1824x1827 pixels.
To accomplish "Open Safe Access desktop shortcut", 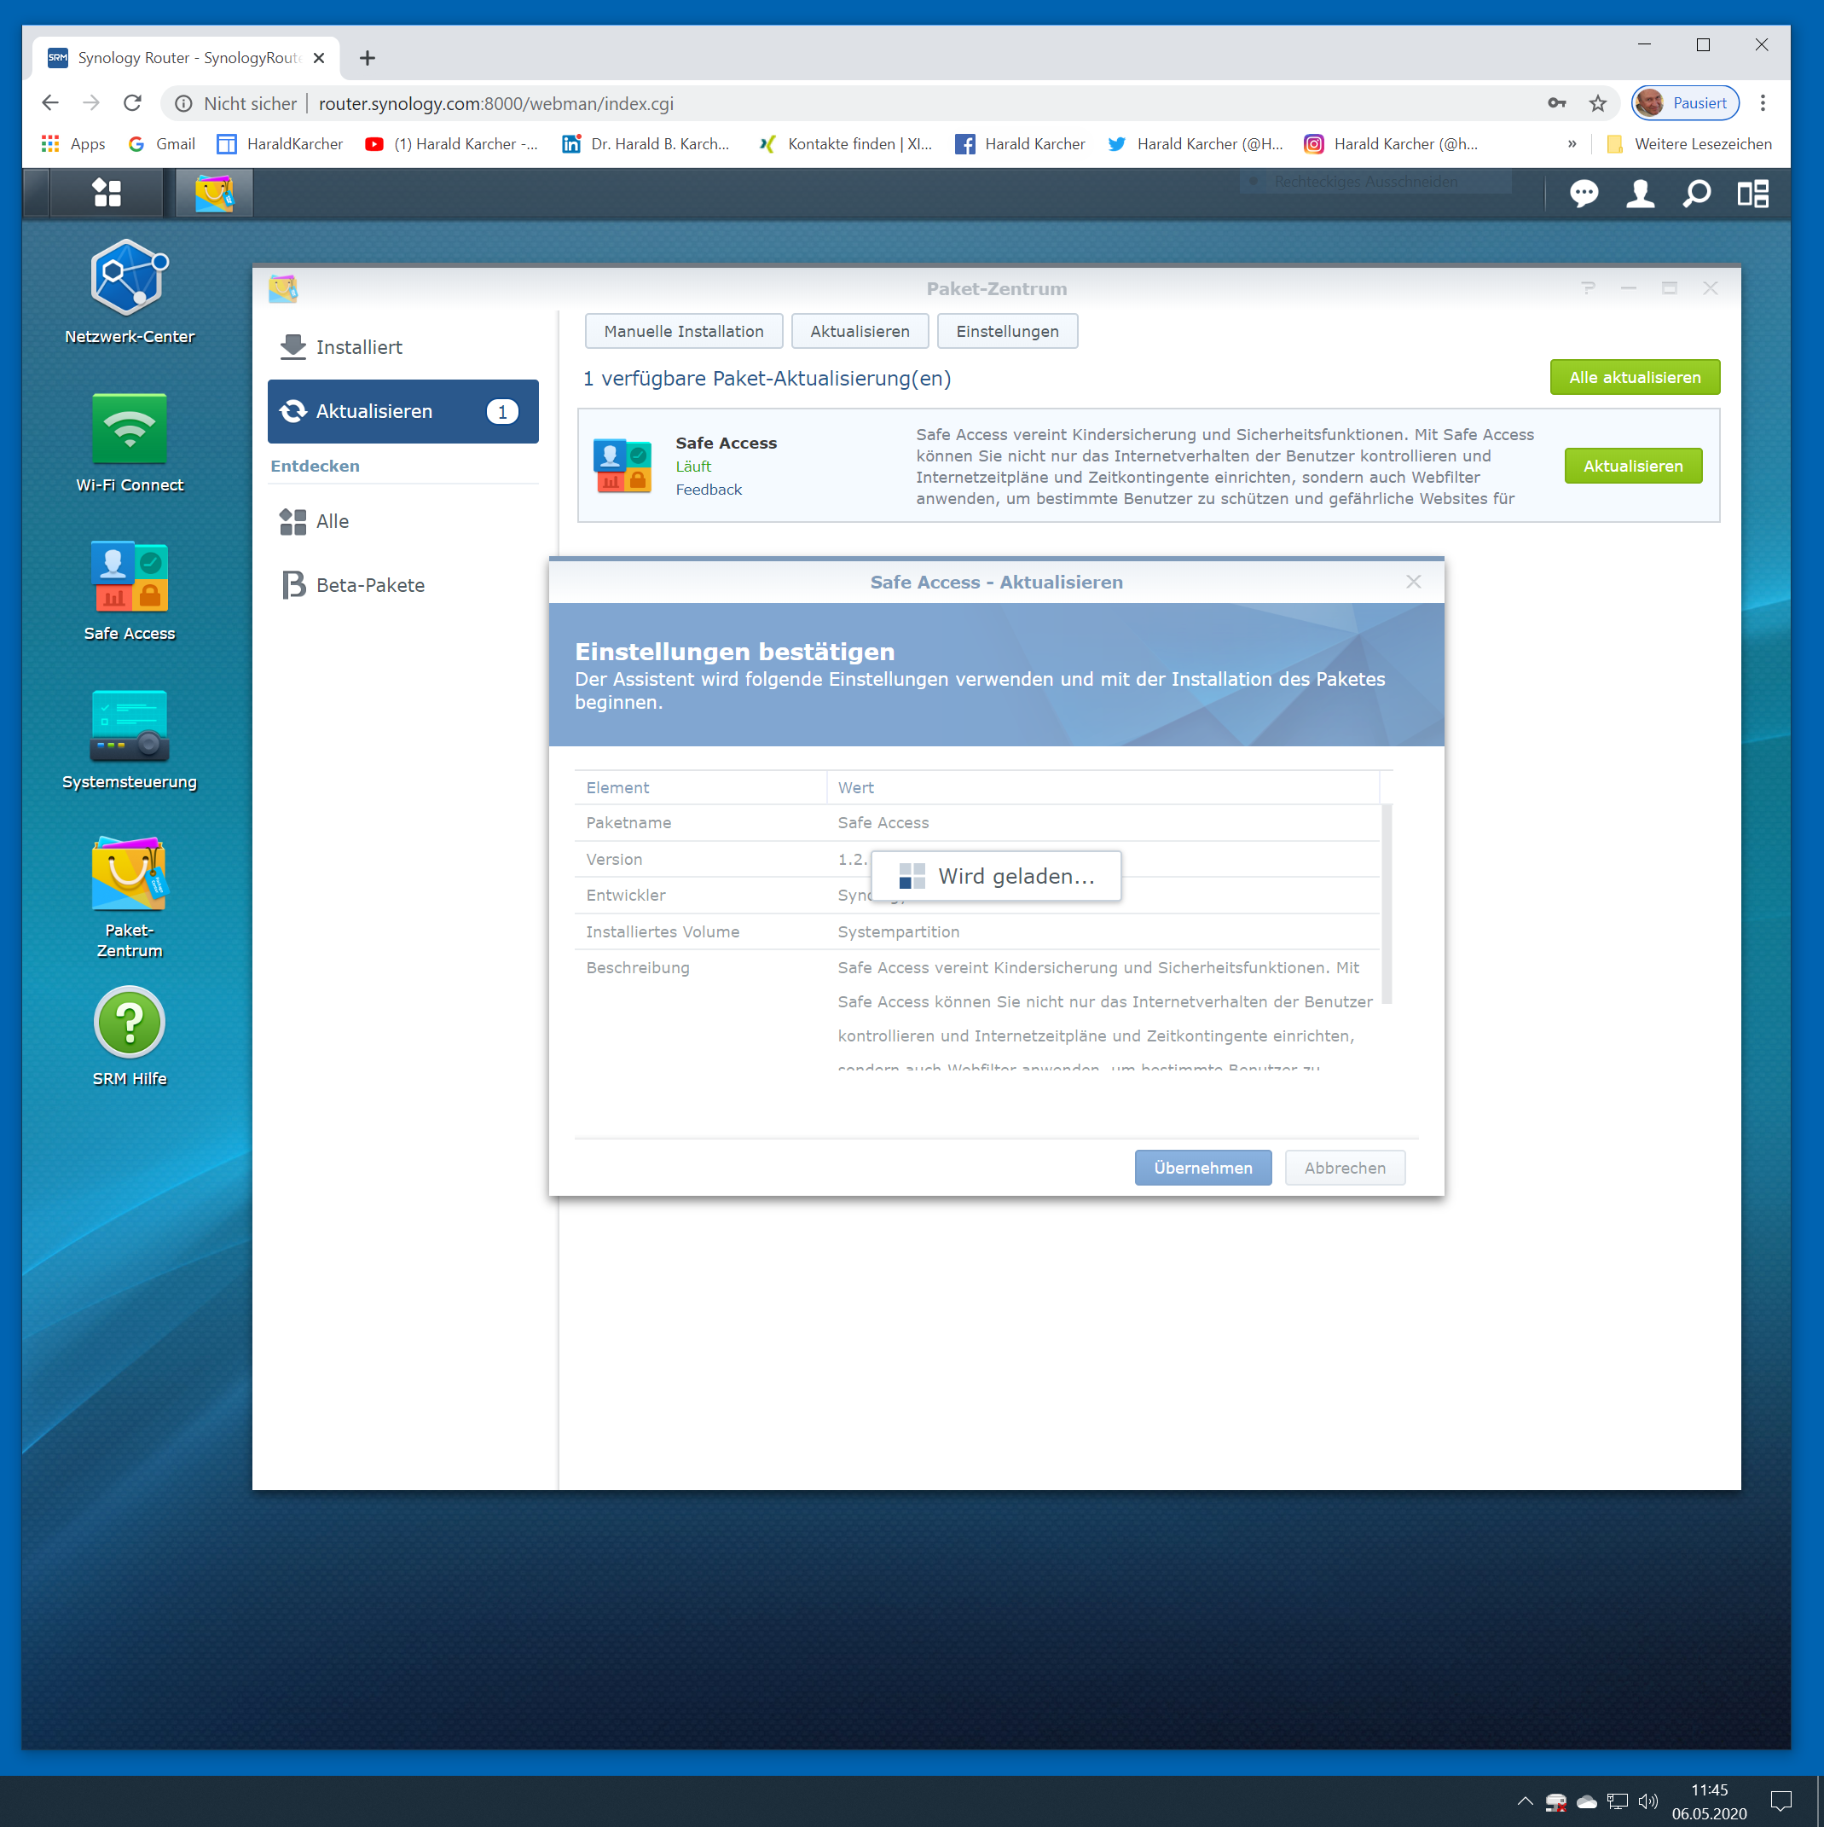I will pos(130,577).
